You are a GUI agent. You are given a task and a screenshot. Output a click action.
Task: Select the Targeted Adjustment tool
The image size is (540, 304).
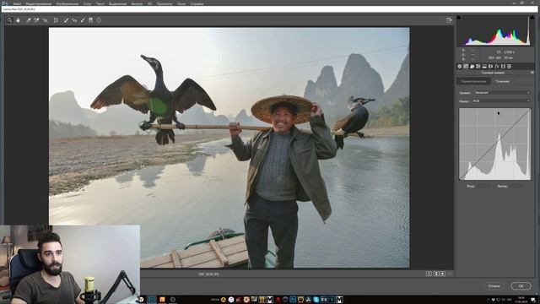click(x=45, y=20)
